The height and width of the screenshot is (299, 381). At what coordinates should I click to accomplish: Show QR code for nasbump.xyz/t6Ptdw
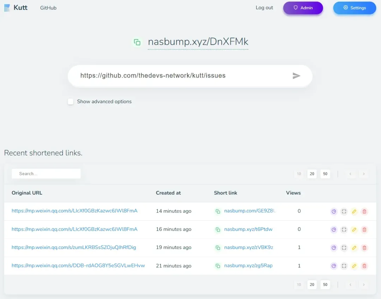(344, 230)
